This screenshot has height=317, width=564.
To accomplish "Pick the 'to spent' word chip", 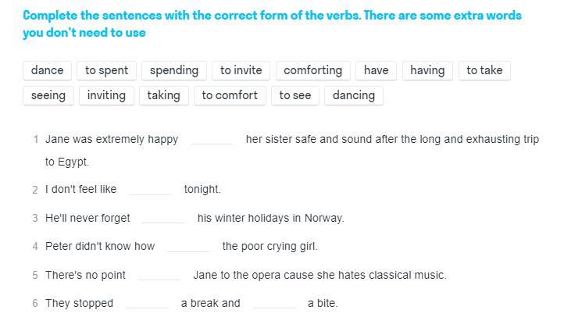I will click(107, 70).
